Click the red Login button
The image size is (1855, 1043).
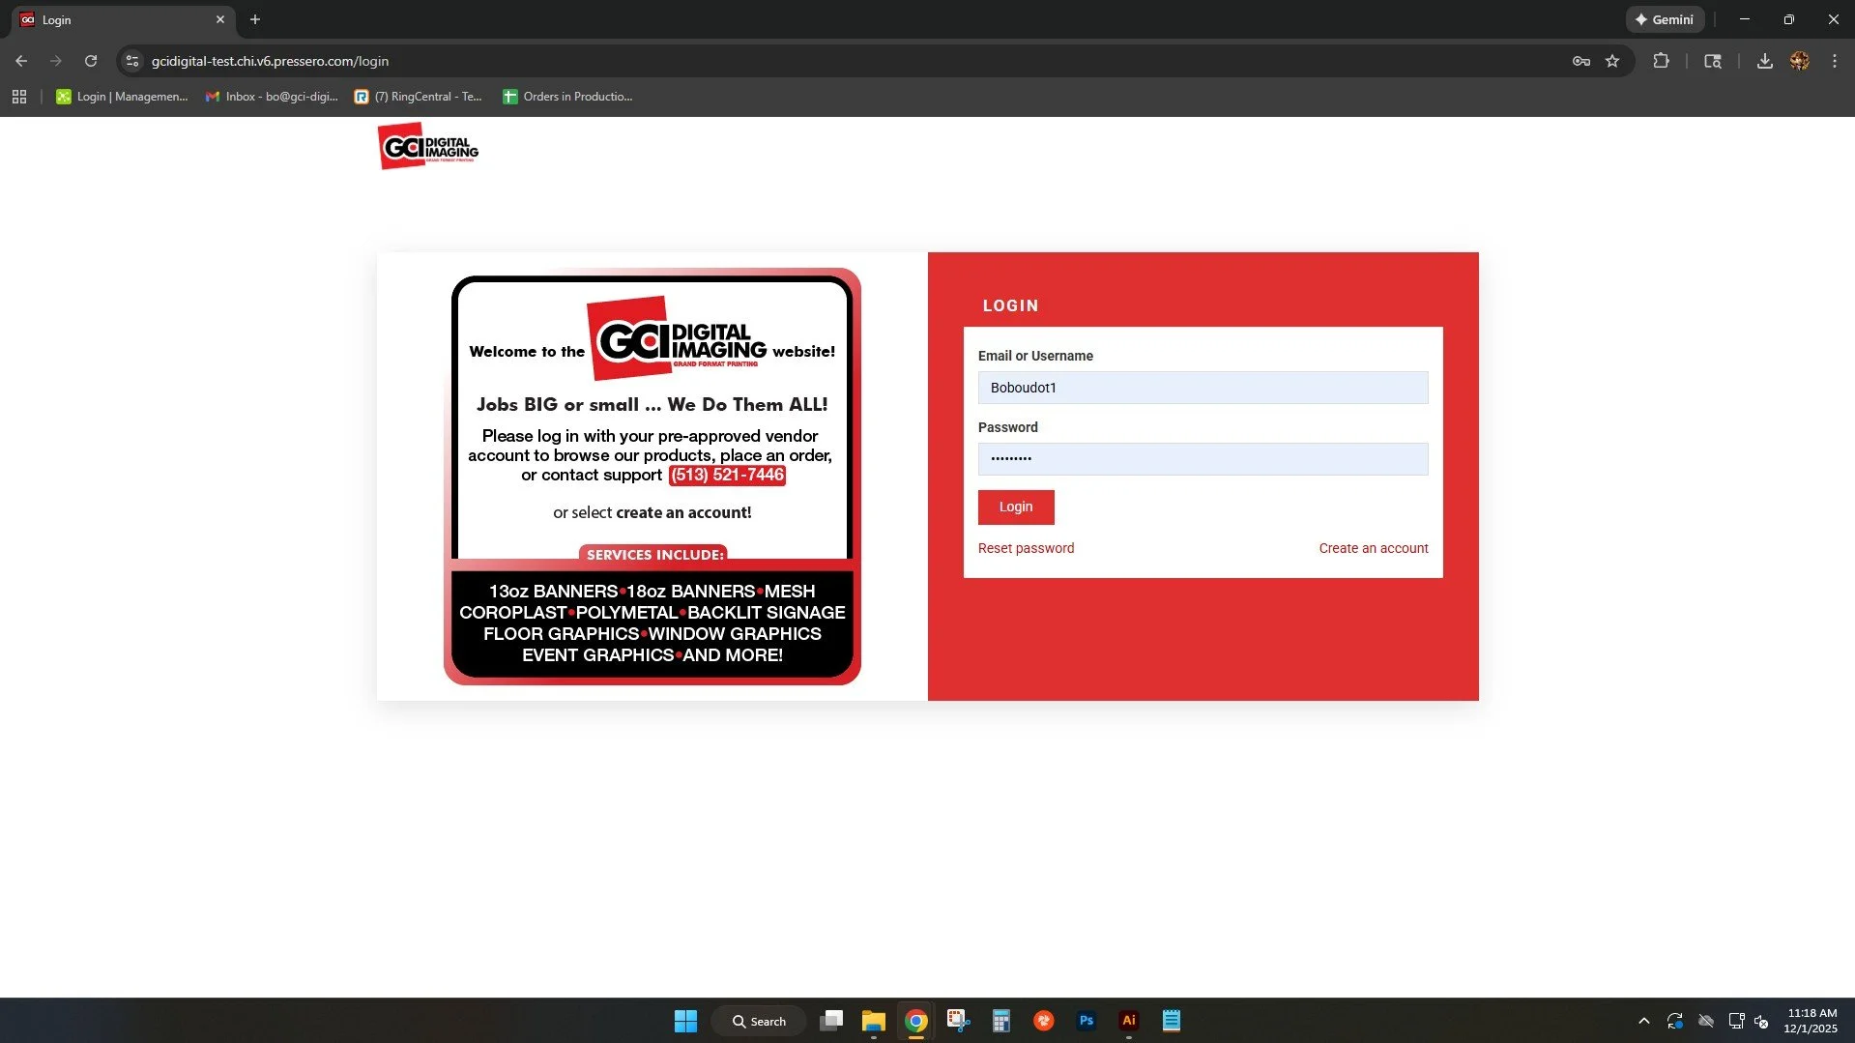pos(1016,507)
